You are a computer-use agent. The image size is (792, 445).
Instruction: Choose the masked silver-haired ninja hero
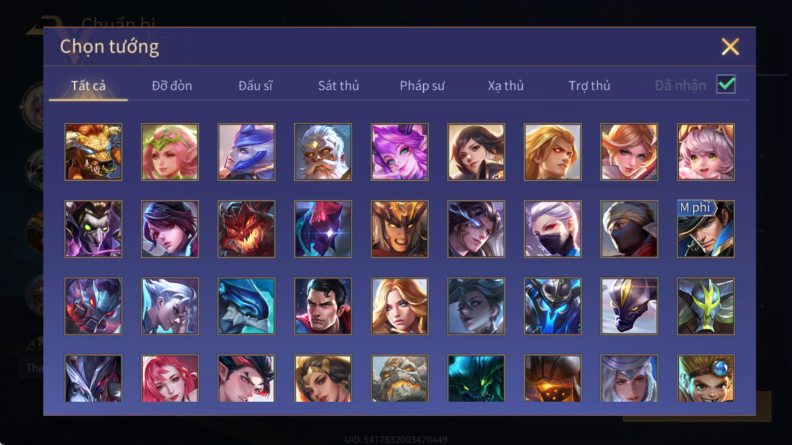click(552, 229)
